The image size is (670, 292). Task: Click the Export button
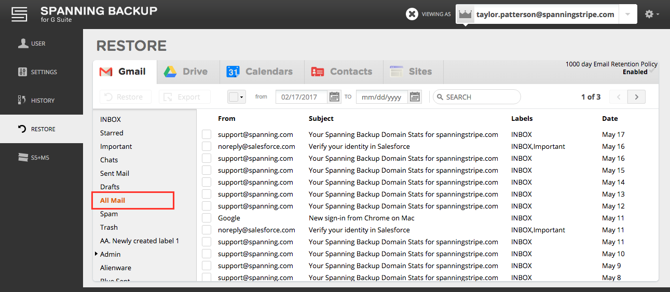point(184,97)
